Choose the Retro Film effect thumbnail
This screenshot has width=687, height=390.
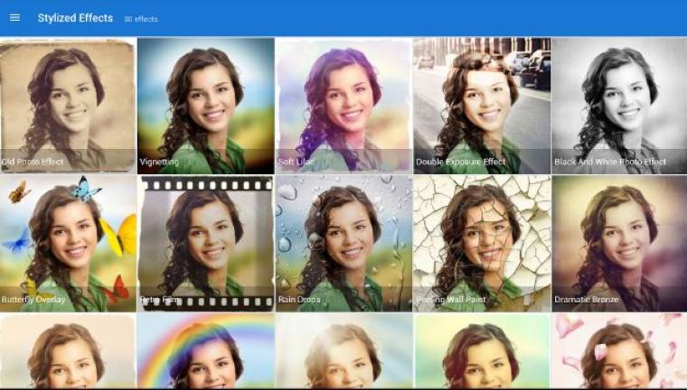(x=206, y=244)
